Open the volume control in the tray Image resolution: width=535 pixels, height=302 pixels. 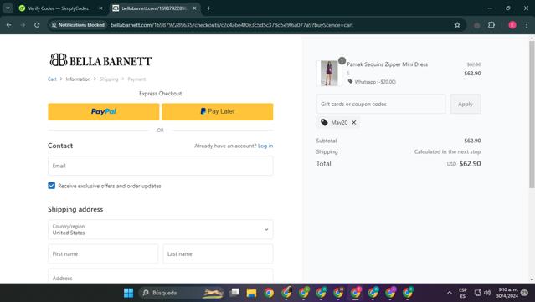(x=487, y=293)
